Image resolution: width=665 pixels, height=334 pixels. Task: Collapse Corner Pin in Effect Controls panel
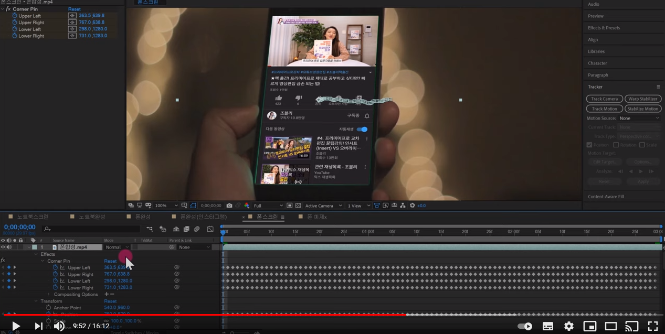(3, 9)
